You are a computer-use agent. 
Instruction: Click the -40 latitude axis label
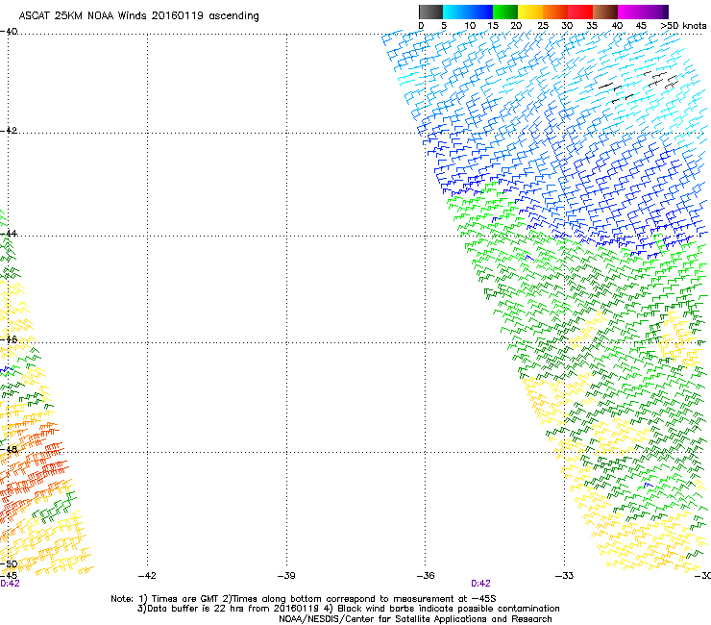(x=9, y=32)
